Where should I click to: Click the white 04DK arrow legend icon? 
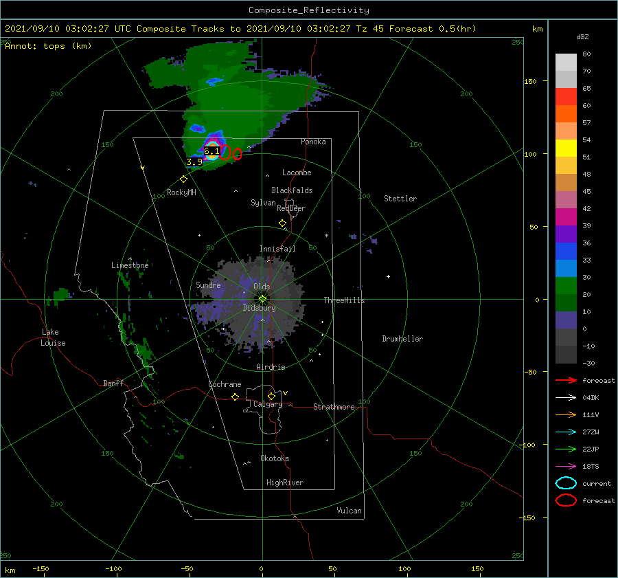tap(566, 398)
